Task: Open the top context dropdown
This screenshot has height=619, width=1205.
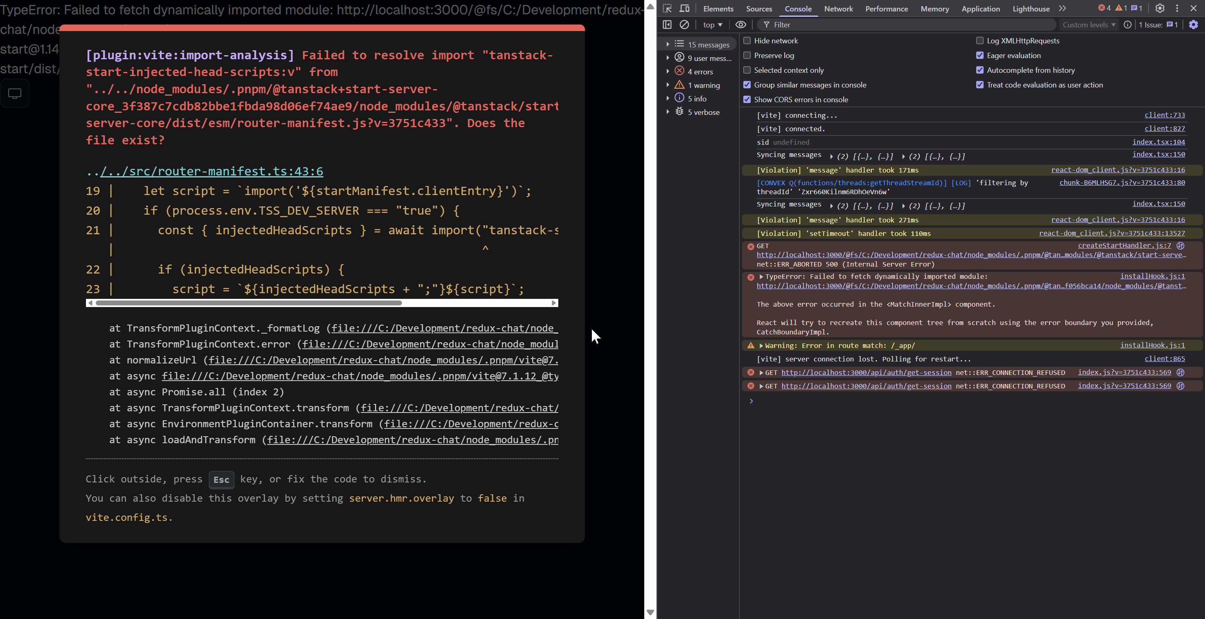Action: [x=713, y=25]
